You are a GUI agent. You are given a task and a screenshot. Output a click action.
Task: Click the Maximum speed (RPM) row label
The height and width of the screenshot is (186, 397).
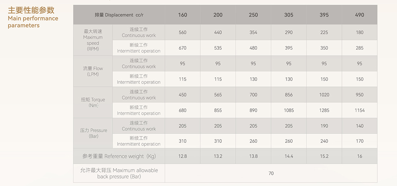click(x=93, y=40)
